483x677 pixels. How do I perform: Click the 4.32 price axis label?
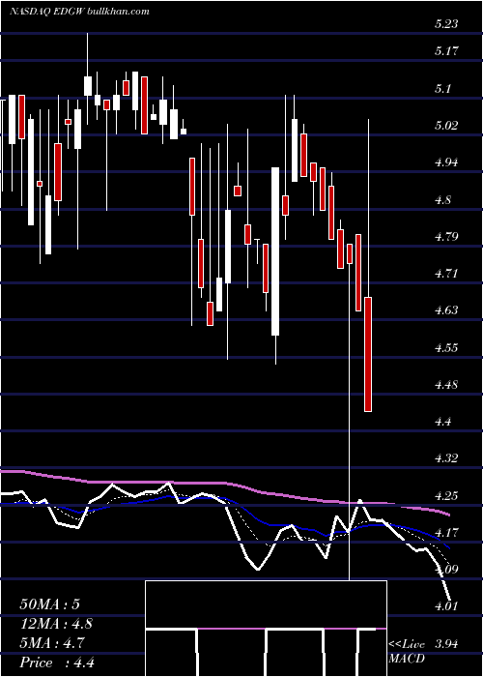[x=446, y=458]
